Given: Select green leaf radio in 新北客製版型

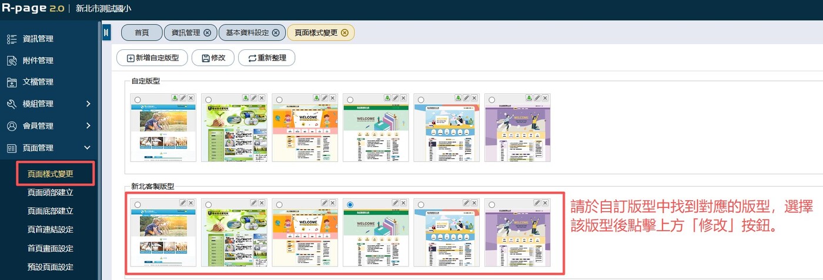Looking at the screenshot, I should pyautogui.click(x=208, y=205).
